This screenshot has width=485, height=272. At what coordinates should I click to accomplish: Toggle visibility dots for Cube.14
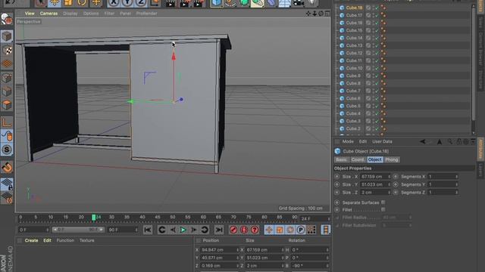pyautogui.click(x=373, y=38)
